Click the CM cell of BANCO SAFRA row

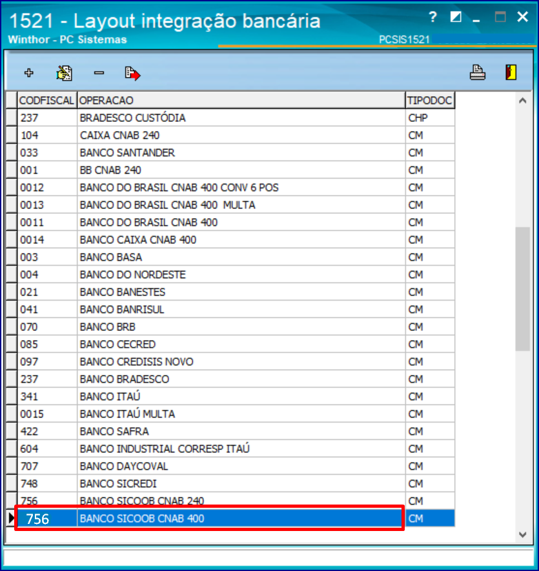tap(430, 432)
